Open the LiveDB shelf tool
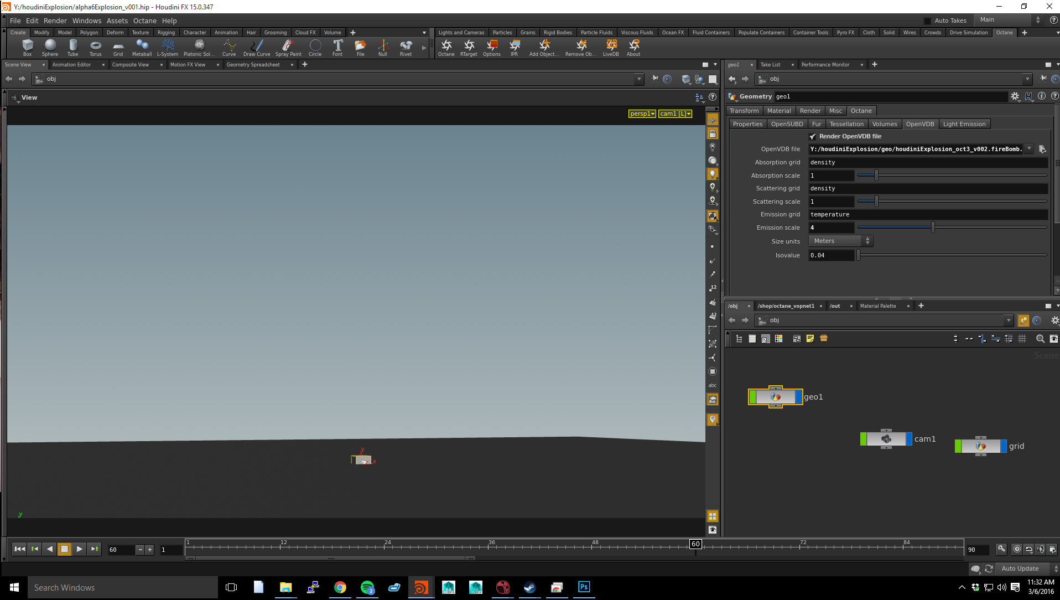This screenshot has height=600, width=1060. pyautogui.click(x=611, y=48)
